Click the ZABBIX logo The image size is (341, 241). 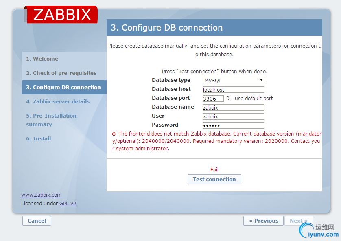click(x=61, y=15)
